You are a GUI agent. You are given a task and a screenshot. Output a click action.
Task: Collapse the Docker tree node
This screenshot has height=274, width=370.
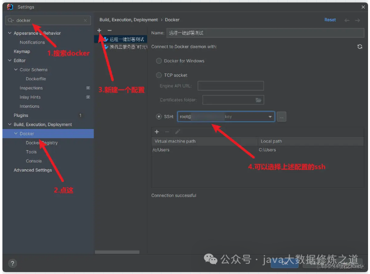tap(16, 133)
